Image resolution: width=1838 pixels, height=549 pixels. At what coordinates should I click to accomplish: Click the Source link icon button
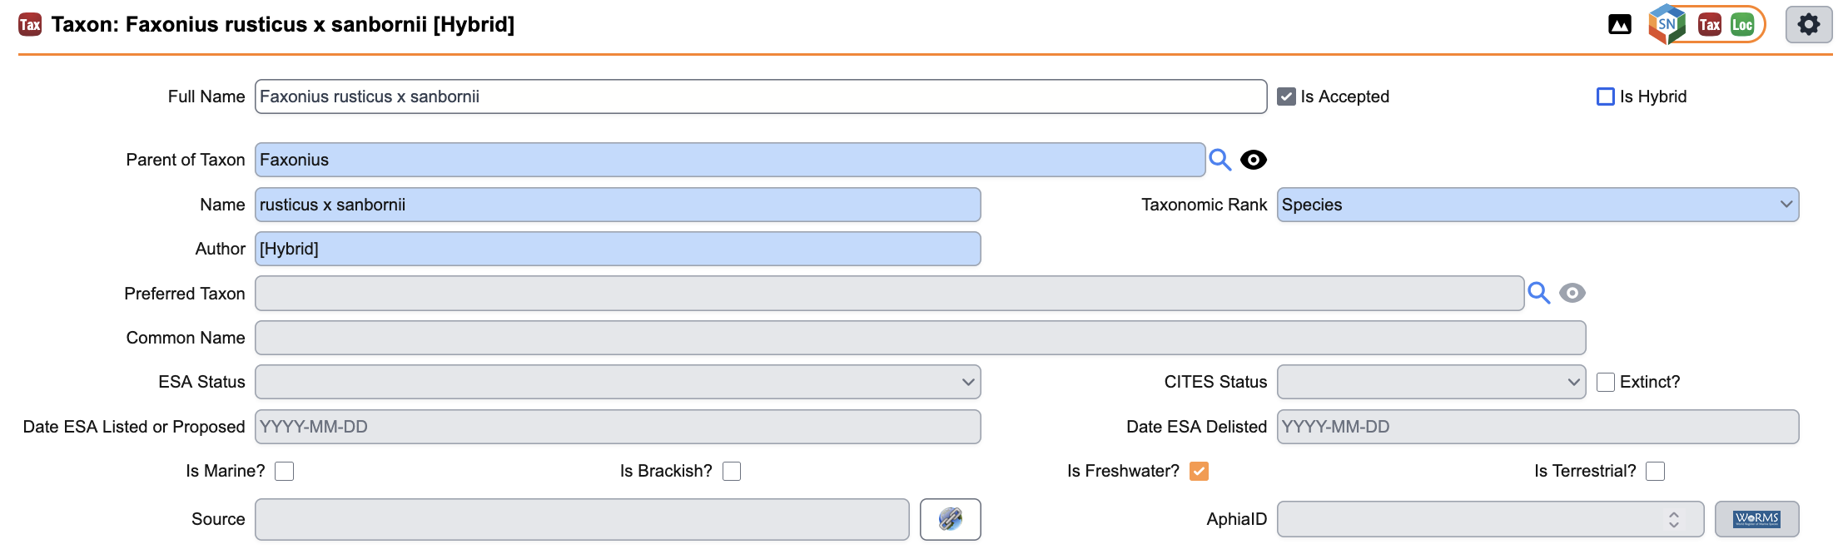(x=950, y=519)
